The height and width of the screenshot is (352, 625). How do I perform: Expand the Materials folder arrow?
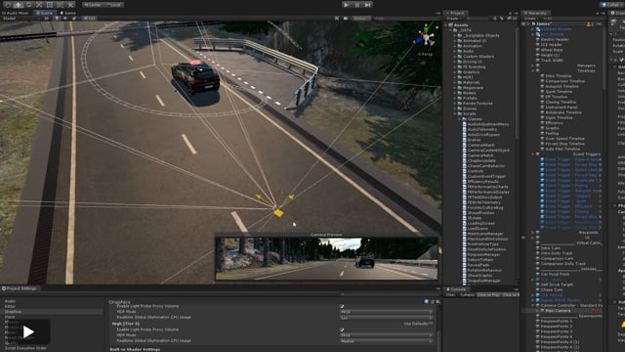click(455, 82)
